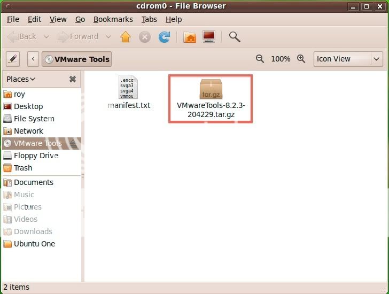Click the Back button

(x=22, y=37)
